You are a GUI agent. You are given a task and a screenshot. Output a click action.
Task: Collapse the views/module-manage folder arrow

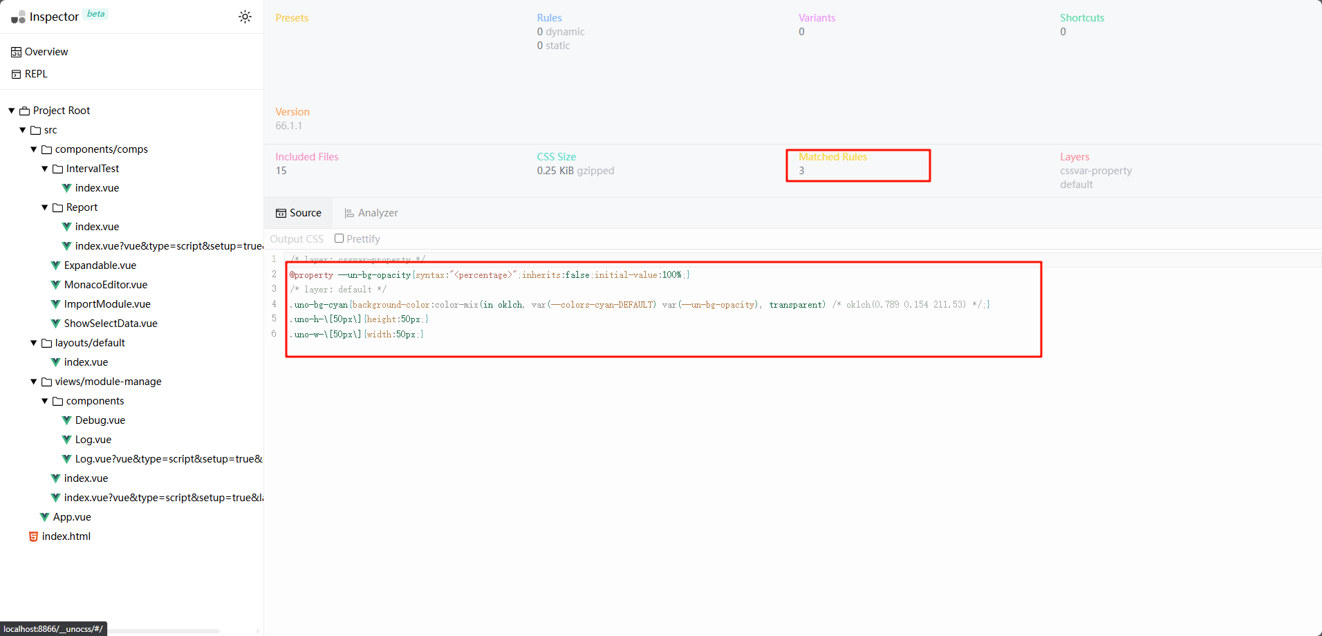[x=34, y=382]
